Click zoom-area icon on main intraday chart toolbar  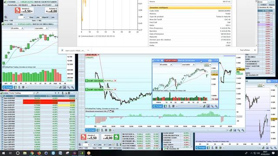point(235,130)
